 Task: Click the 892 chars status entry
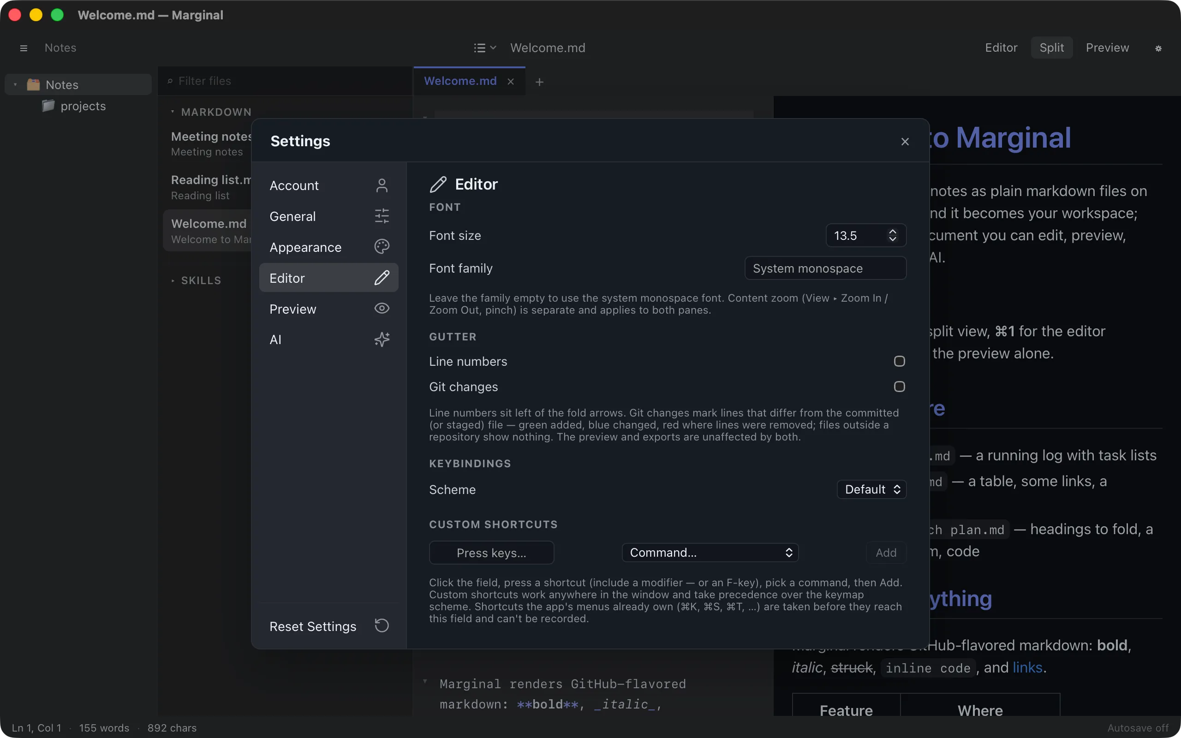pos(172,728)
